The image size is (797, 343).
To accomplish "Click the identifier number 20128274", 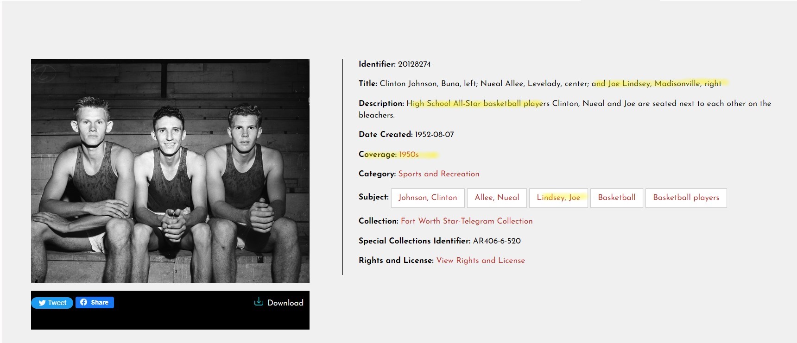I will coord(414,64).
